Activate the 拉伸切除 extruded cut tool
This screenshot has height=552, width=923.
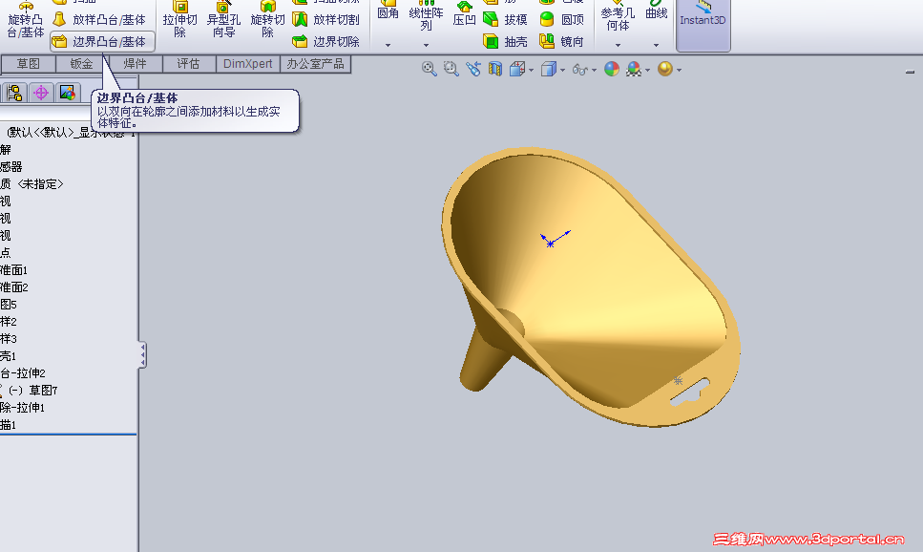click(x=179, y=21)
